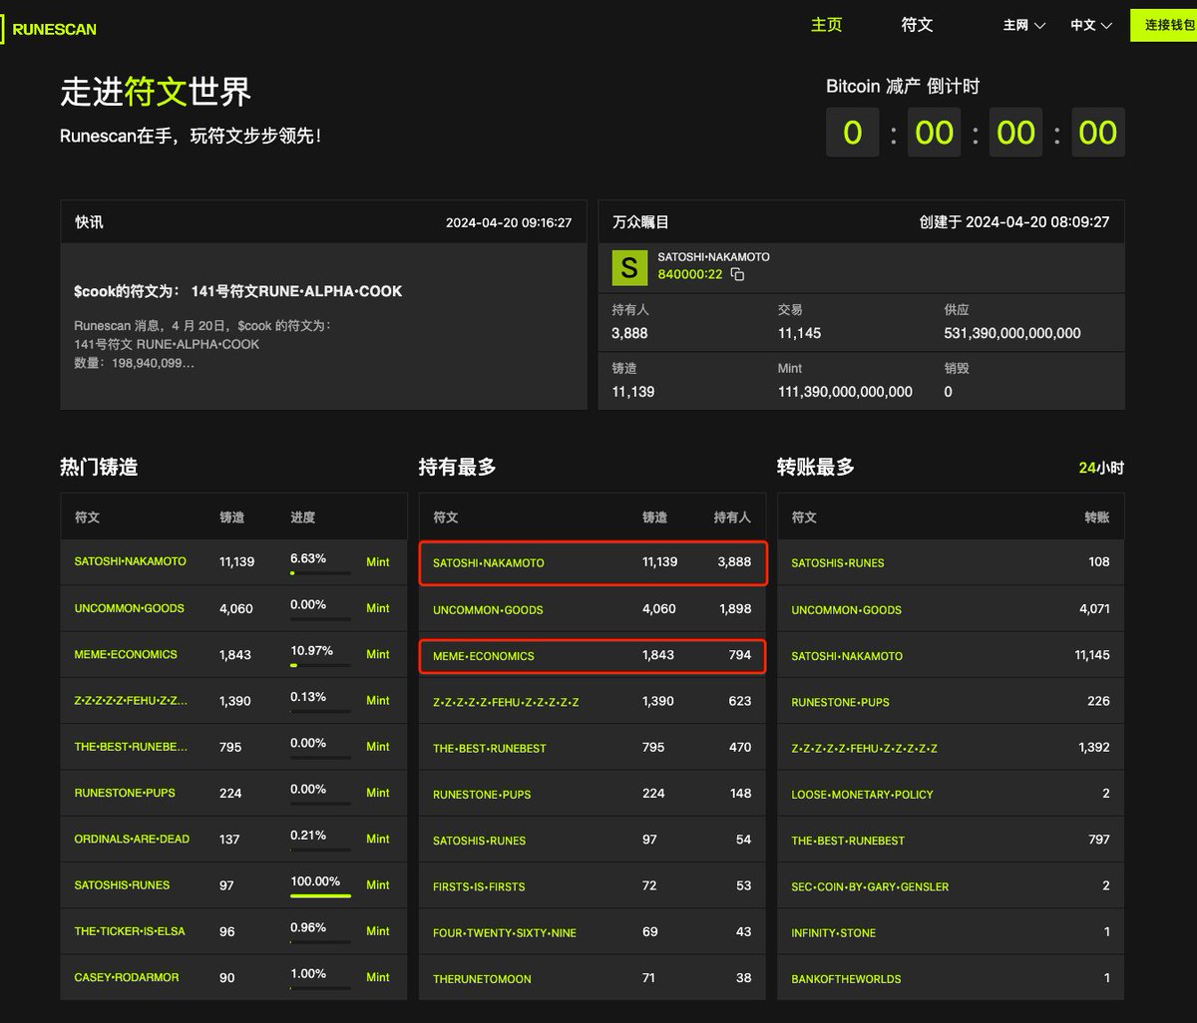Open the $cook 符文 news headline

coord(238,292)
